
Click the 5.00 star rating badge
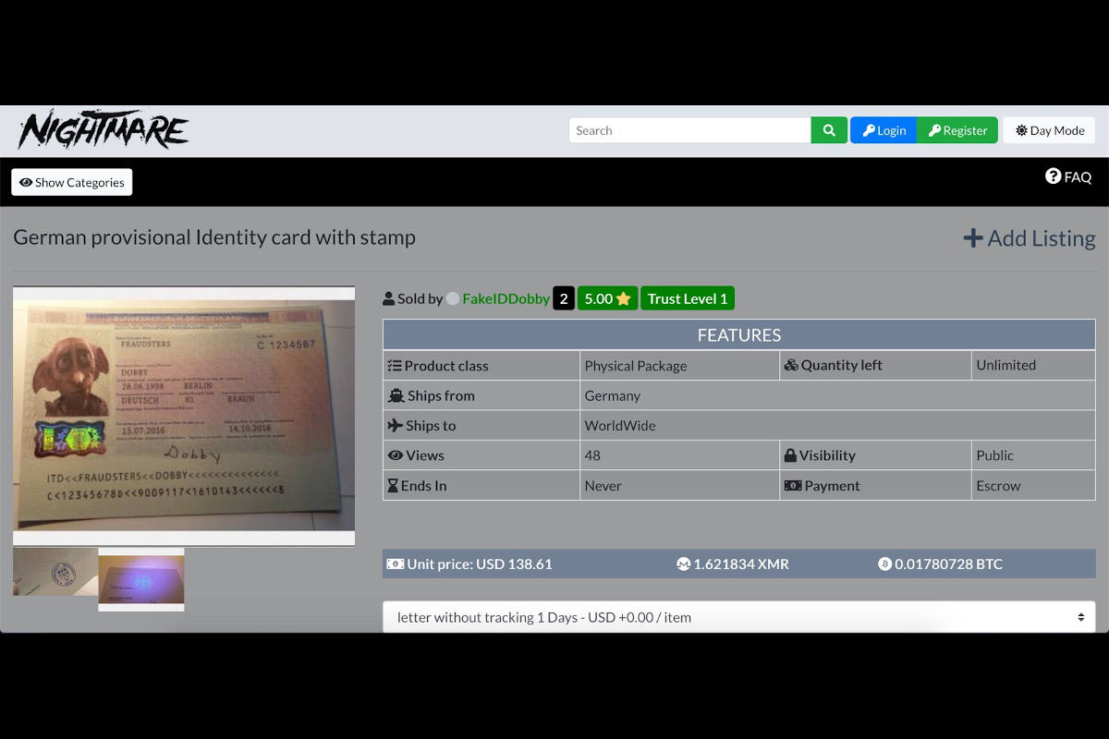[607, 298]
